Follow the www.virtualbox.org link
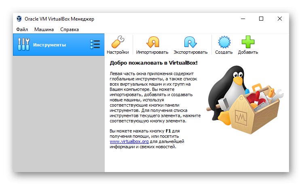The width and height of the screenshot is (302, 185). tap(129, 141)
